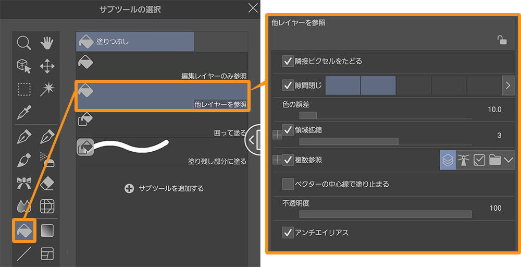Click the Fill bucket tool in toolbar

(x=24, y=230)
